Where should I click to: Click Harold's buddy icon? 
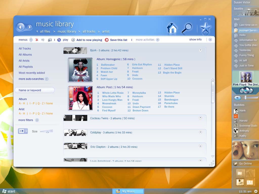click(x=236, y=121)
